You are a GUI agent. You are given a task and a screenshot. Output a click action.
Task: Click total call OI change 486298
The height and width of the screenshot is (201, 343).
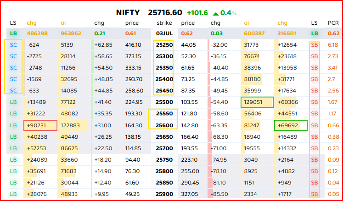click(37, 33)
